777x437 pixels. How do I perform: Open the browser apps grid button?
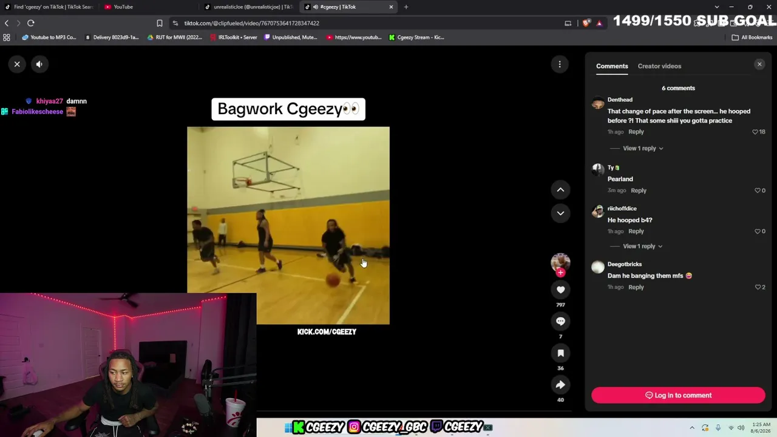point(7,37)
